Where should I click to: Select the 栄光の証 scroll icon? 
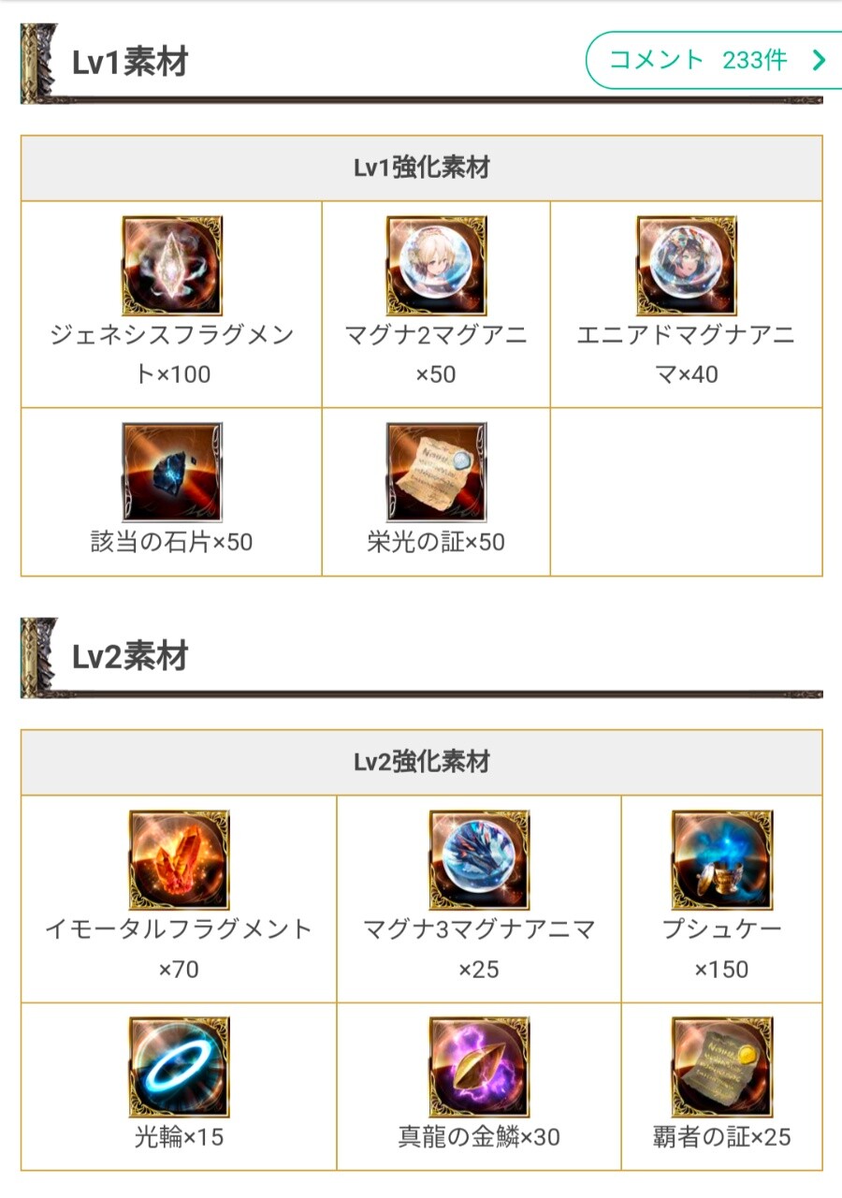tap(436, 473)
